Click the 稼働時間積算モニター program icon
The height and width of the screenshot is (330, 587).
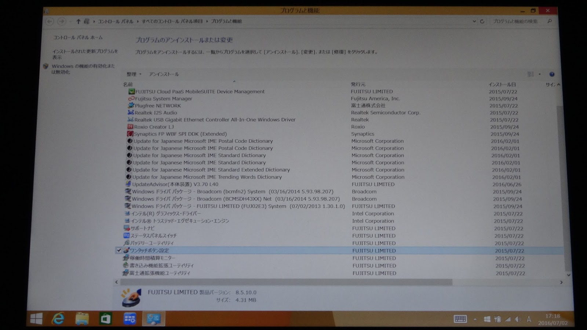[126, 258]
